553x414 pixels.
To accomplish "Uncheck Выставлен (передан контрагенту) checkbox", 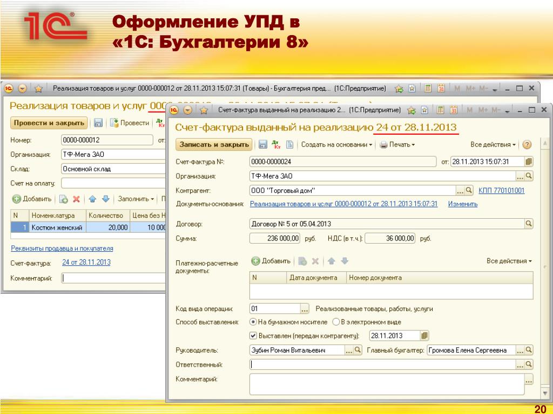I will point(253,335).
